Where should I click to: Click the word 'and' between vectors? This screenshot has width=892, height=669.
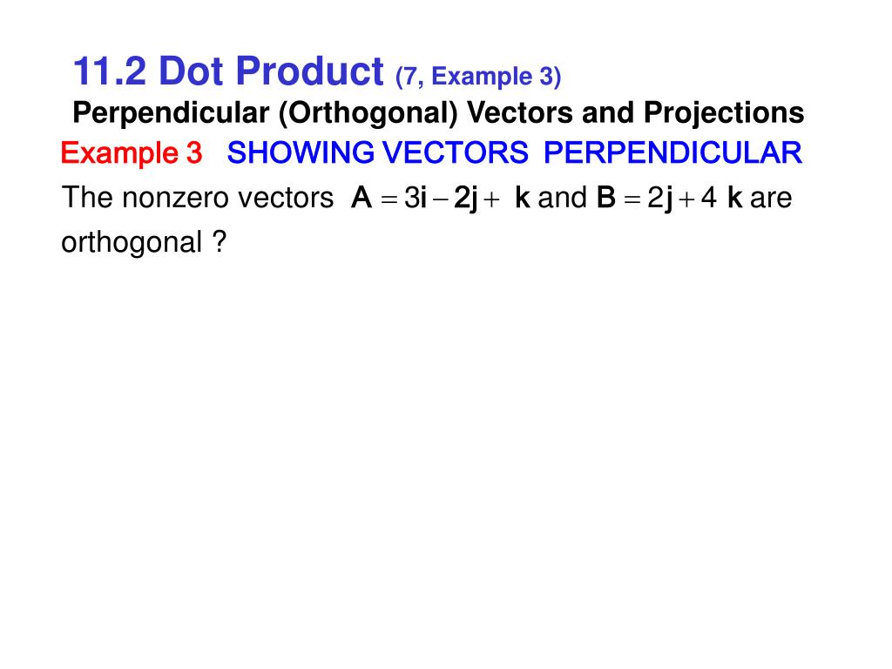(562, 198)
